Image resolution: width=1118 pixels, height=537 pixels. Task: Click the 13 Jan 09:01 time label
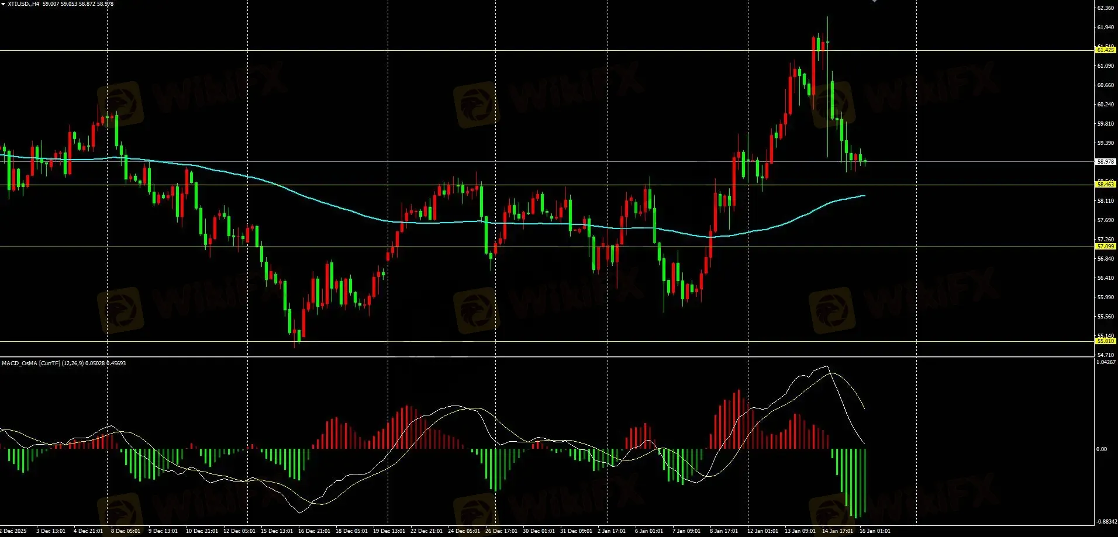coord(800,531)
